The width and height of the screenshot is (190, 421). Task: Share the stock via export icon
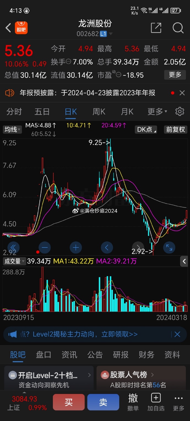[x=156, y=28]
